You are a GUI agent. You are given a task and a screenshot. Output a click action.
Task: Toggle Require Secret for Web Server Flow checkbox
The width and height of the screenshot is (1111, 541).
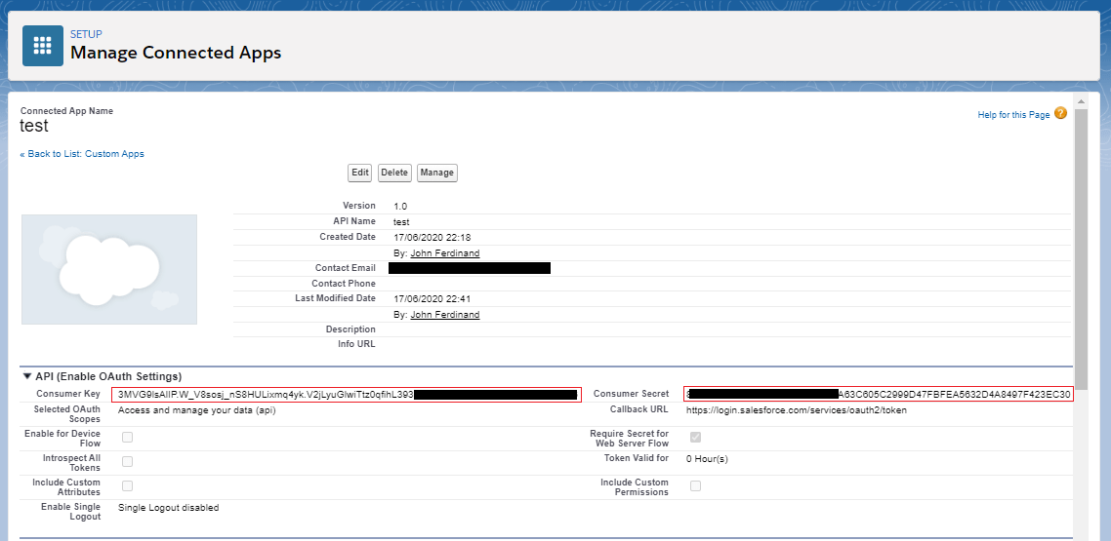(x=696, y=437)
